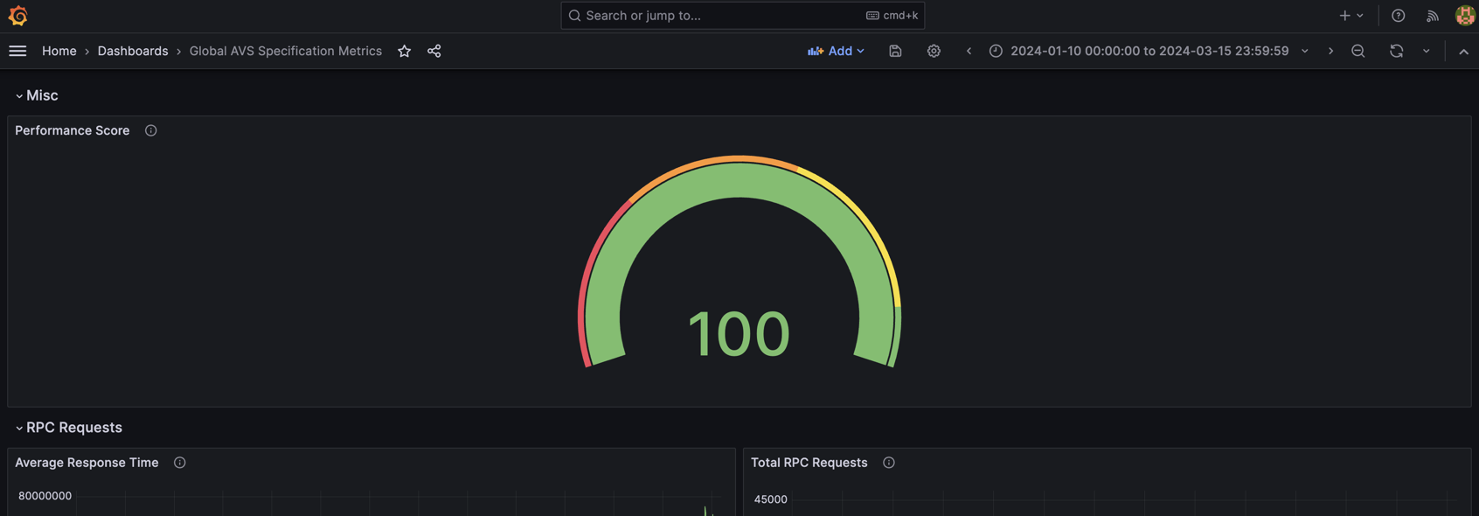Navigate to Dashboards breadcrumb
The image size is (1479, 516).
coord(133,51)
